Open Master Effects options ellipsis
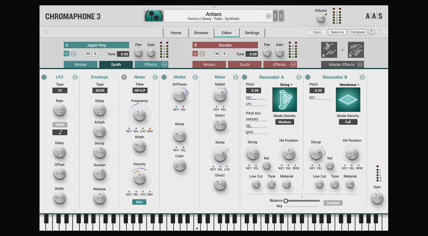 360,64
